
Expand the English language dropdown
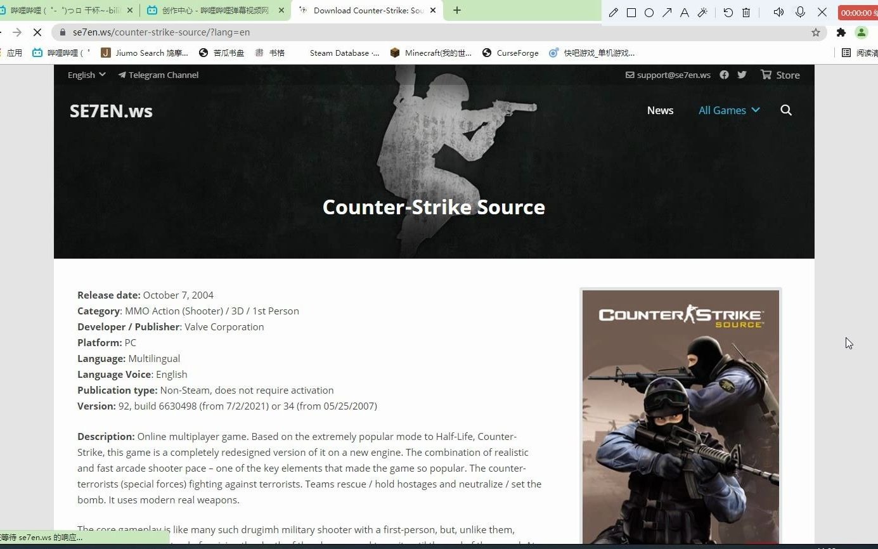tap(87, 75)
